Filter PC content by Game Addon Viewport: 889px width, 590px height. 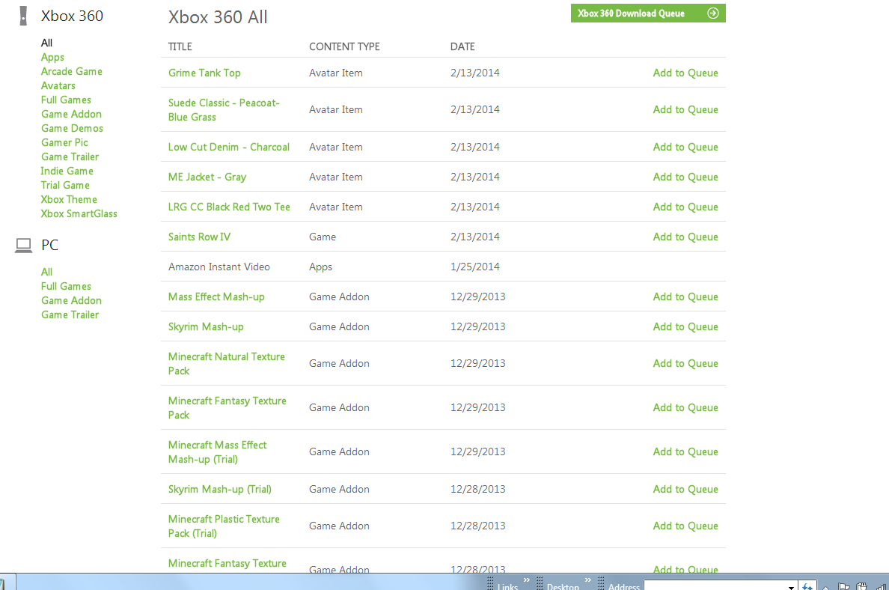71,301
